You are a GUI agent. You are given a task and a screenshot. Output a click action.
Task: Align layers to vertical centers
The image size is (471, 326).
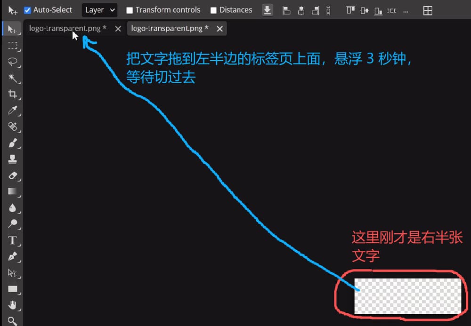click(364, 10)
